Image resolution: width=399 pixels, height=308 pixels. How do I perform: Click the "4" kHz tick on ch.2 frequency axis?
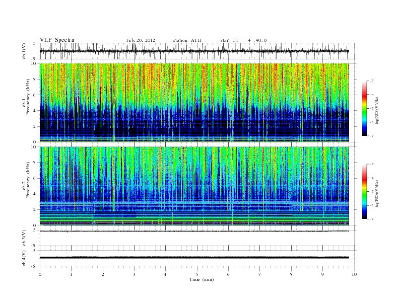click(35, 194)
